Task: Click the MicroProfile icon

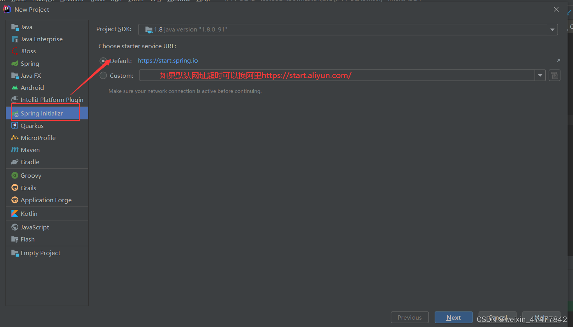Action: point(15,138)
